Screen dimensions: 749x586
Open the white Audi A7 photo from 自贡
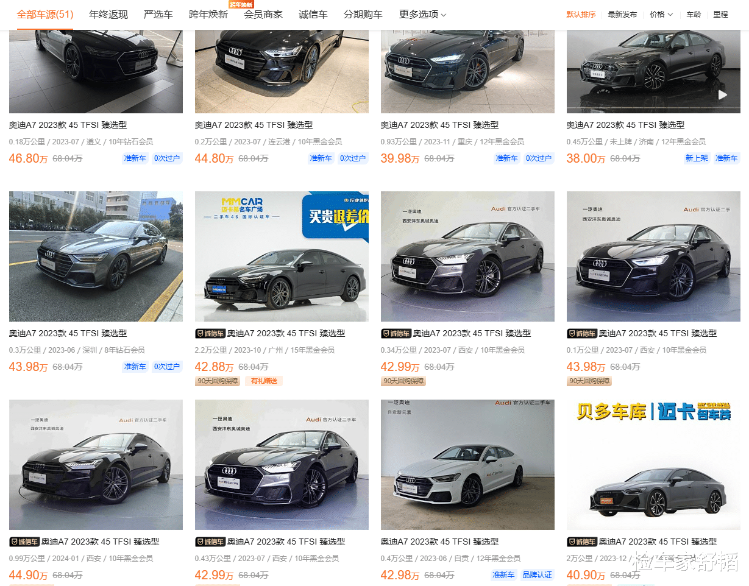(467, 465)
